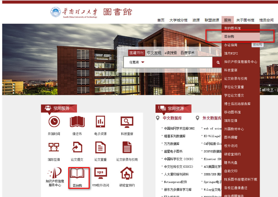
Task: Open the 服务 navigation menu
Action: pyautogui.click(x=228, y=20)
